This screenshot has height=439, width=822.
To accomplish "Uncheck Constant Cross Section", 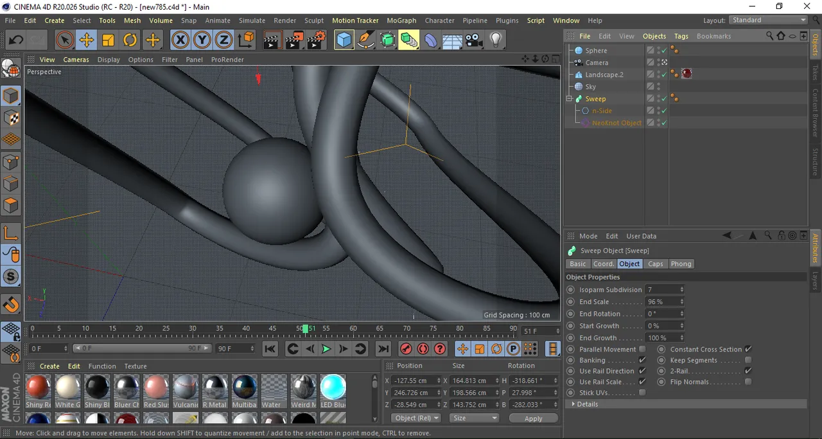I will (748, 350).
